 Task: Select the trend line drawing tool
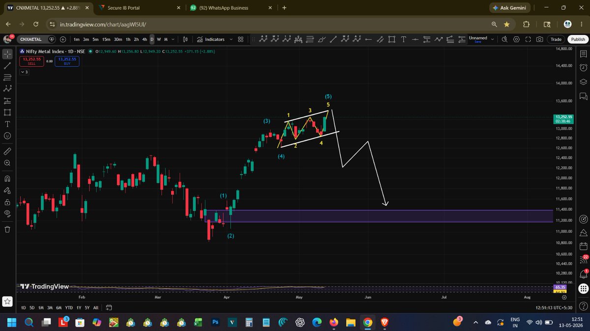7,65
